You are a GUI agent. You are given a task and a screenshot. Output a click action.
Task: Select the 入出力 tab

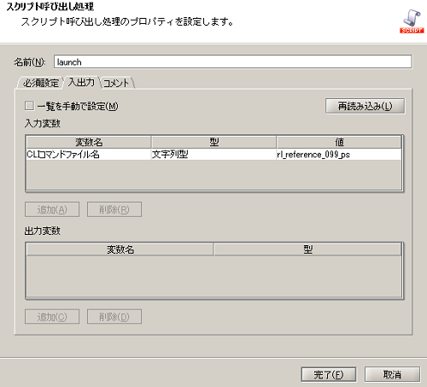tap(81, 82)
